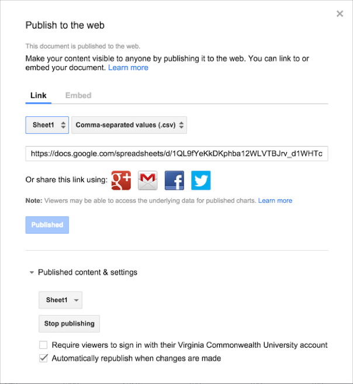Click the Publish to the web title
This screenshot has height=384, width=353.
(x=65, y=26)
